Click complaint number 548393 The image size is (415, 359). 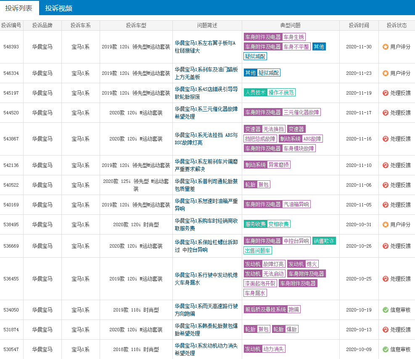11,47
